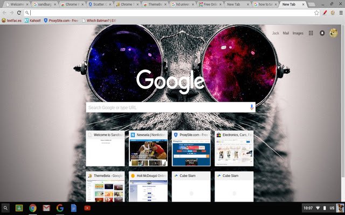The width and height of the screenshot is (345, 215).
Task: Open the cookie extension icon in toolbar
Action: 333,13
